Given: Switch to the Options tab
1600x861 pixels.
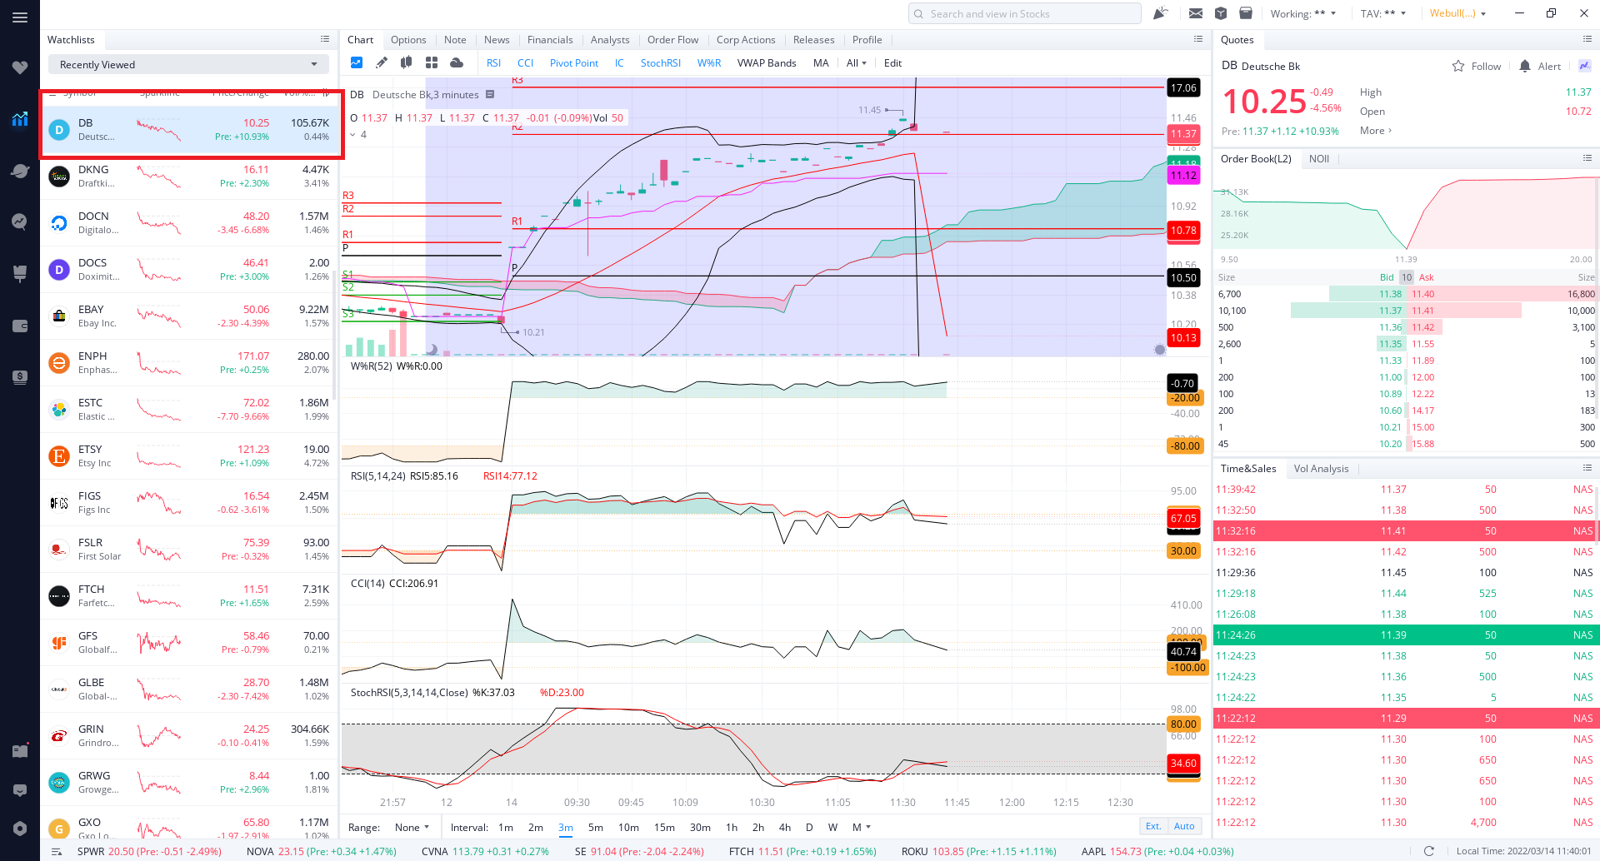Looking at the screenshot, I should [408, 39].
